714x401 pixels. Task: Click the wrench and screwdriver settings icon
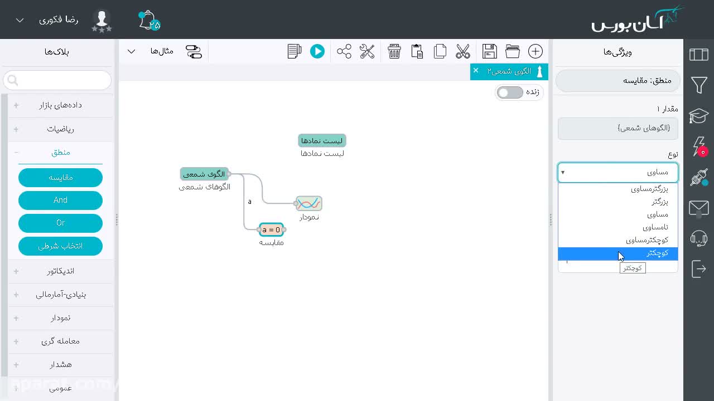point(367,51)
